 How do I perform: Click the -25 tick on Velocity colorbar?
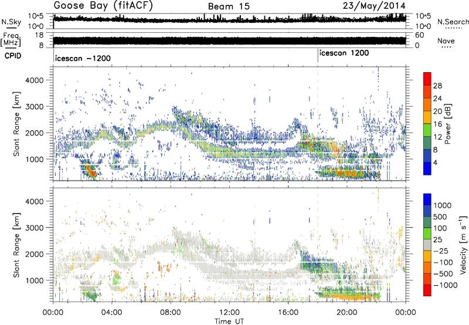pyautogui.click(x=441, y=250)
